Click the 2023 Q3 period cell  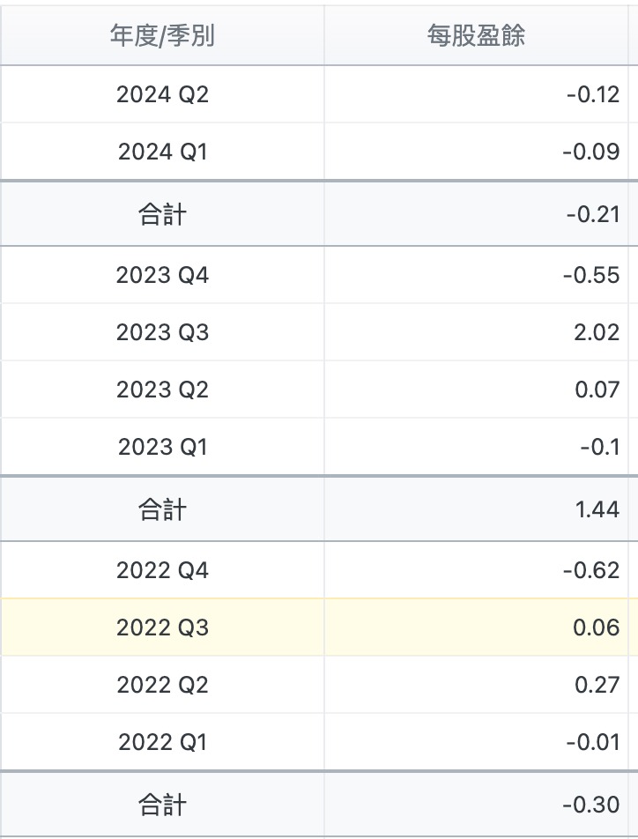[x=162, y=332]
